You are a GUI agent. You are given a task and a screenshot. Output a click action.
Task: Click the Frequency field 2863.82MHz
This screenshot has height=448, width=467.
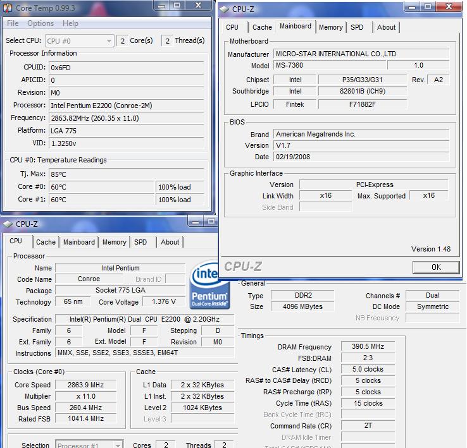pyautogui.click(x=127, y=118)
